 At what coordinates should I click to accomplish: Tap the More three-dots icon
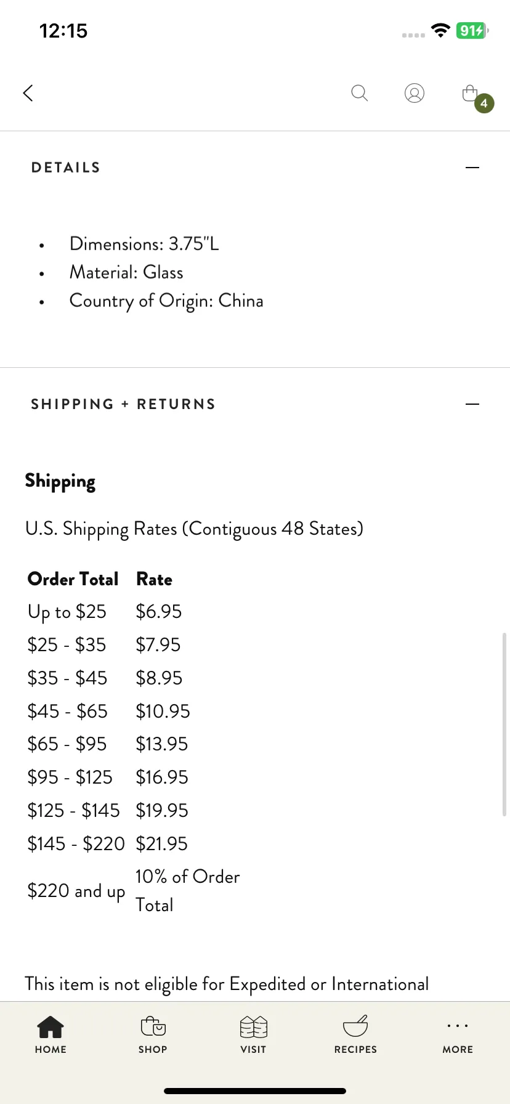(x=458, y=1026)
